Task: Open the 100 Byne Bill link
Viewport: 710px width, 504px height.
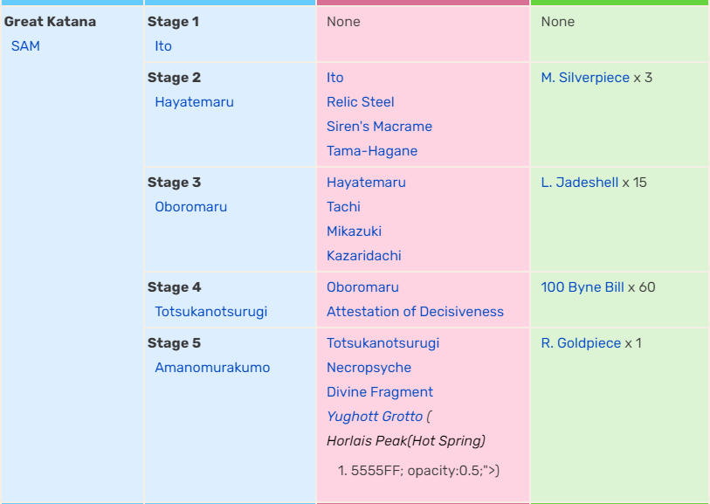Action: tap(582, 287)
